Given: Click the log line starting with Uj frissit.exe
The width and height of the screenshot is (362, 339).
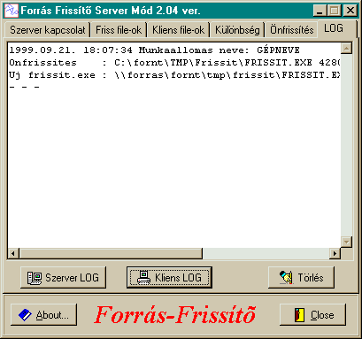Looking at the screenshot, I should coord(174,75).
